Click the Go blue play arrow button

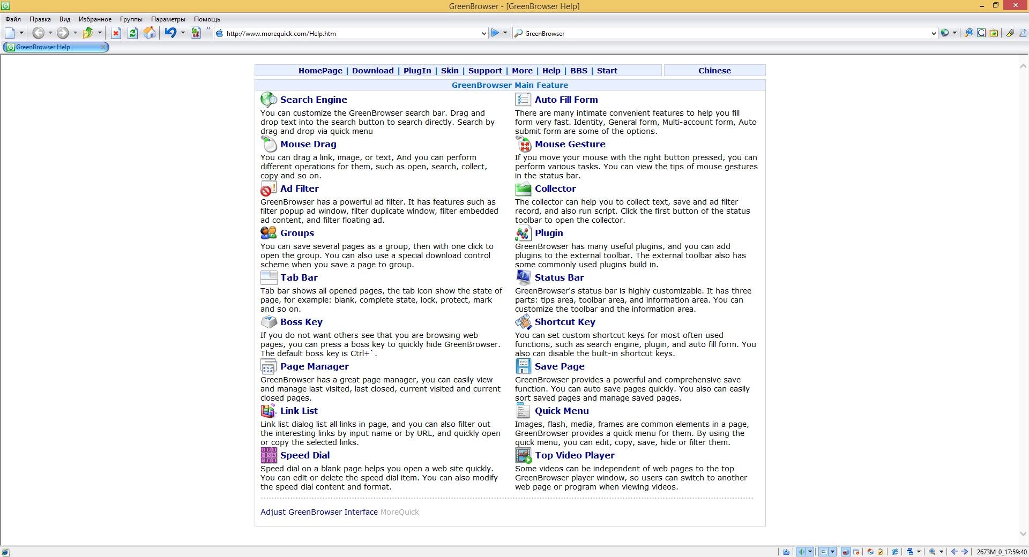pos(495,33)
